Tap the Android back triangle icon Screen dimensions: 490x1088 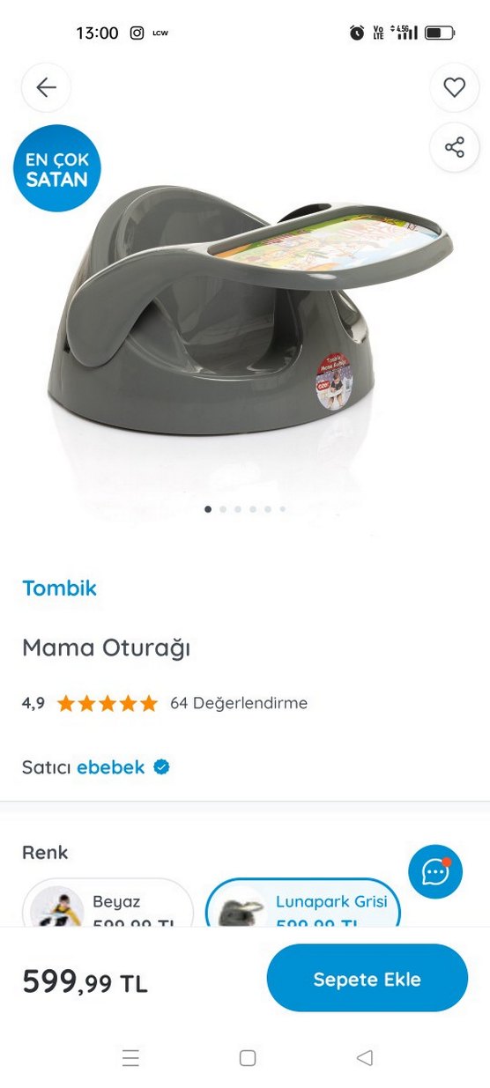(x=365, y=1058)
